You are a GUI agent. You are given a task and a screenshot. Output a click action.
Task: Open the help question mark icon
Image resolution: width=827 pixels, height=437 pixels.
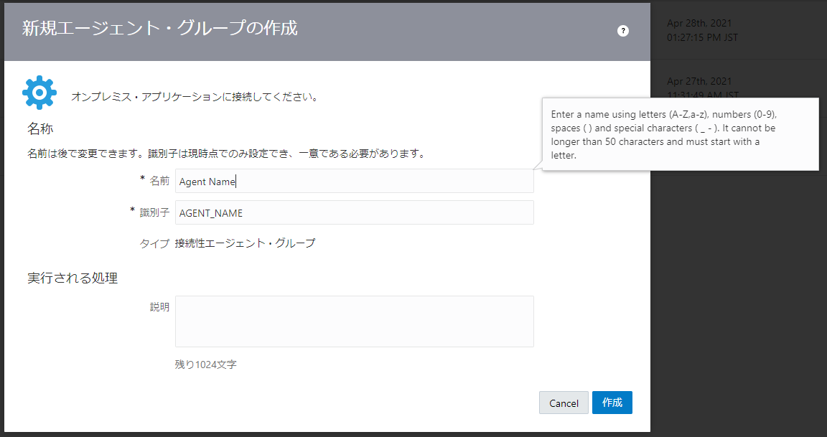[623, 31]
